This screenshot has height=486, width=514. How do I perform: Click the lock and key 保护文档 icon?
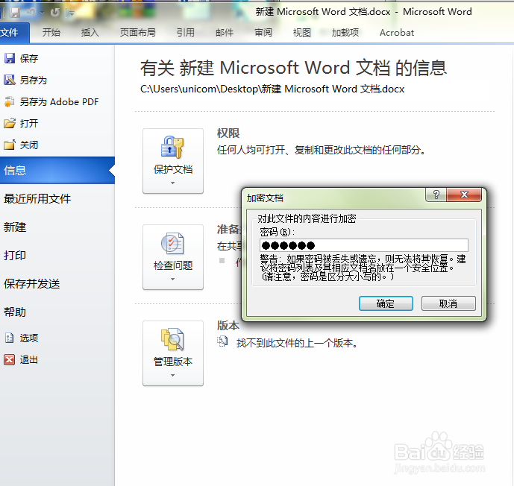click(x=172, y=147)
